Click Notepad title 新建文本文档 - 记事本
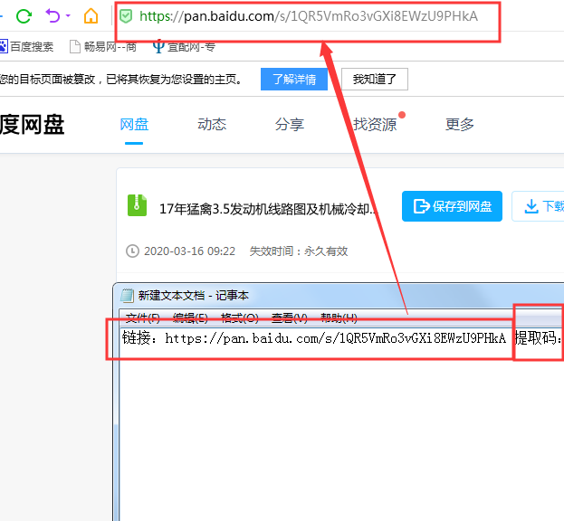Viewport: 564px width, 521px height. coord(194,296)
